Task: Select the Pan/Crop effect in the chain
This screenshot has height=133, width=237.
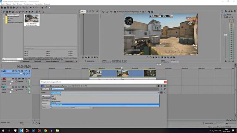Action: coord(46,89)
